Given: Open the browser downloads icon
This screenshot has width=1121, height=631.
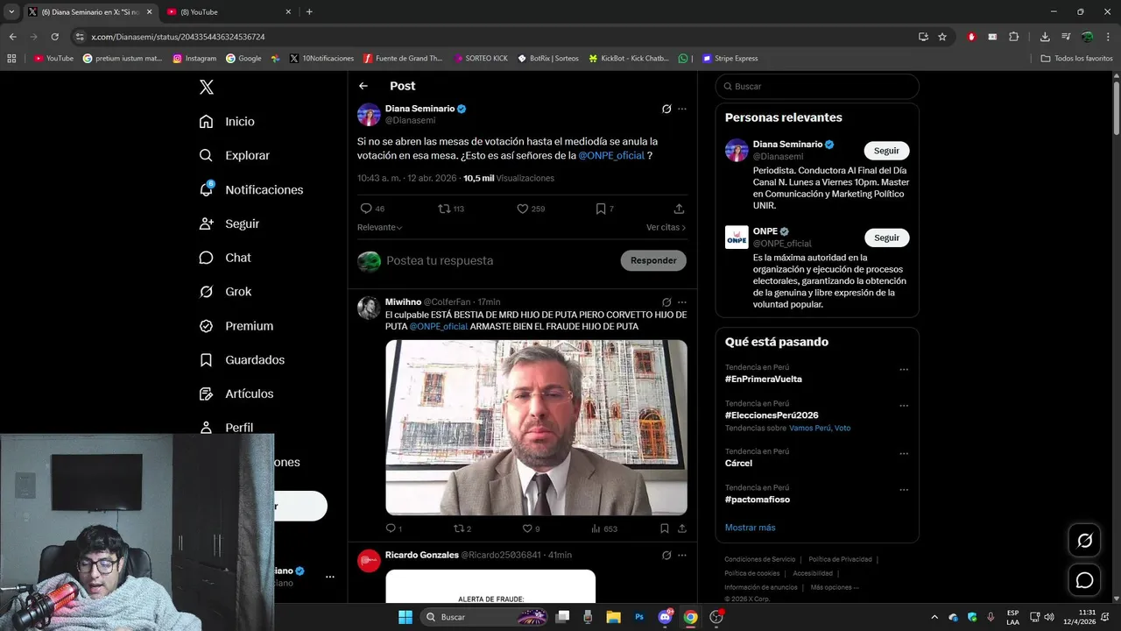Looking at the screenshot, I should coord(1045,37).
